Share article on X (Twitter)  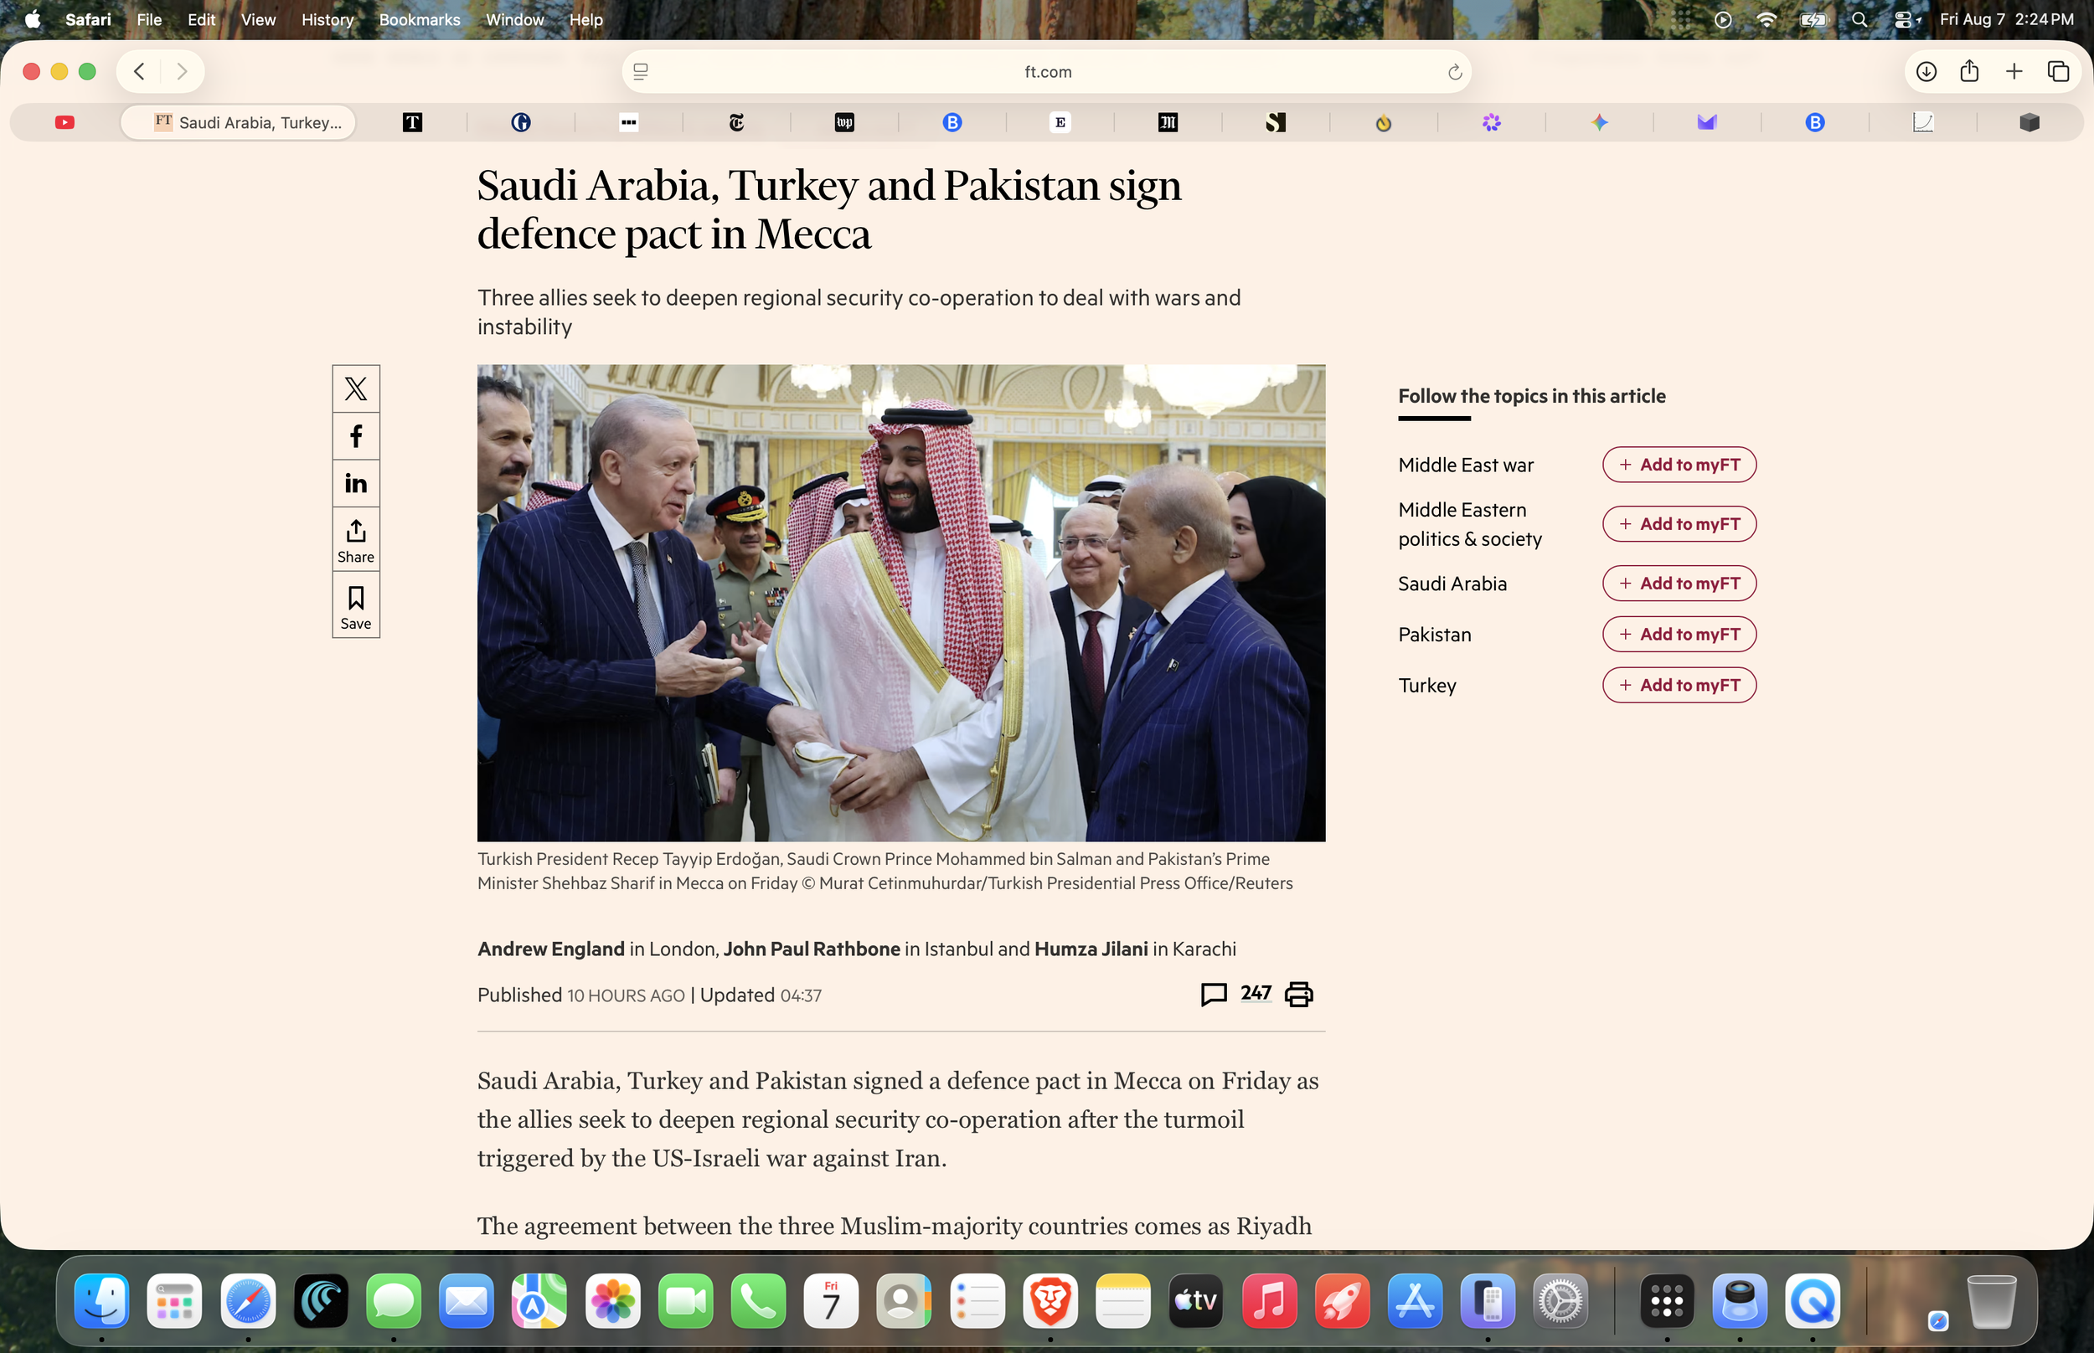pyautogui.click(x=356, y=388)
